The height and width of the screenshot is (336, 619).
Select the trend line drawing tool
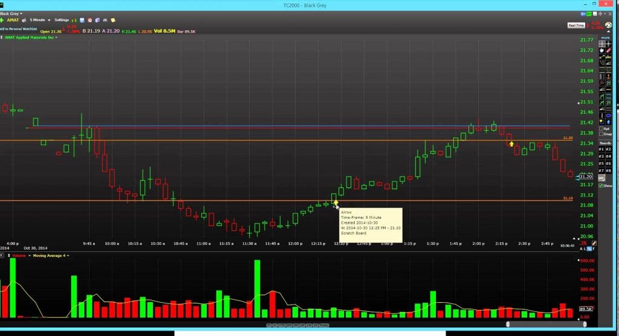point(602,57)
